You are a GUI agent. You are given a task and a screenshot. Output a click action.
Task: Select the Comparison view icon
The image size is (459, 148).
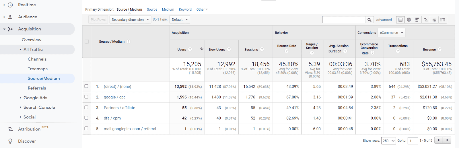426,20
